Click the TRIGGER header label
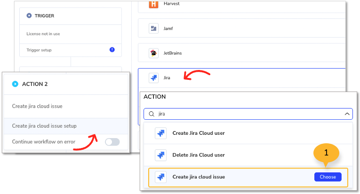 tap(45, 16)
